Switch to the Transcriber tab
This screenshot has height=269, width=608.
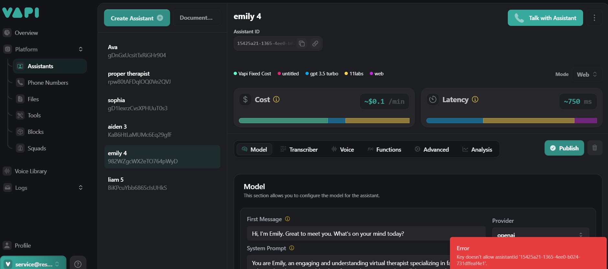tap(299, 149)
